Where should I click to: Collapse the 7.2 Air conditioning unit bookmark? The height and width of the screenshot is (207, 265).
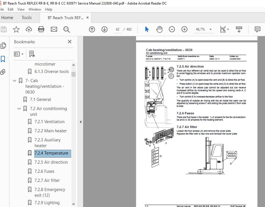pyautogui.click(x=19, y=109)
